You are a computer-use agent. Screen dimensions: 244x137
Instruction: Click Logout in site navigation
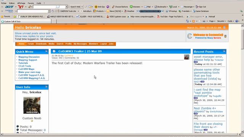103,44
